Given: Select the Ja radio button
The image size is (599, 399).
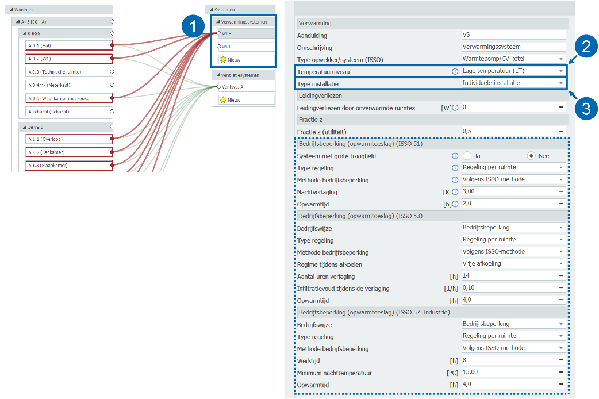Looking at the screenshot, I should (467, 156).
